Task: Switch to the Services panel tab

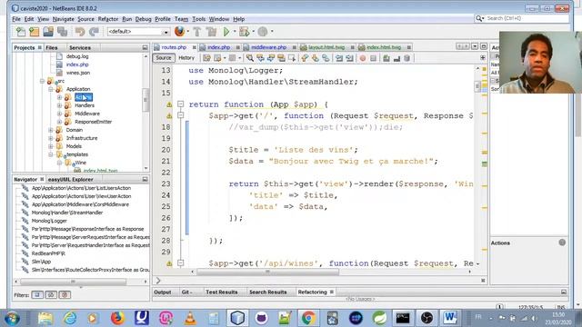Action: pyautogui.click(x=80, y=48)
